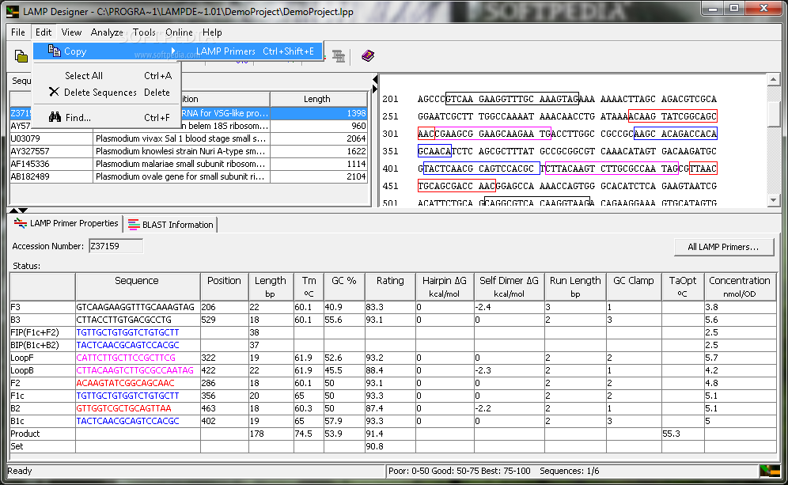Image resolution: width=788 pixels, height=485 pixels.
Task: Choose Select All from Edit menu
Action: tap(107, 76)
